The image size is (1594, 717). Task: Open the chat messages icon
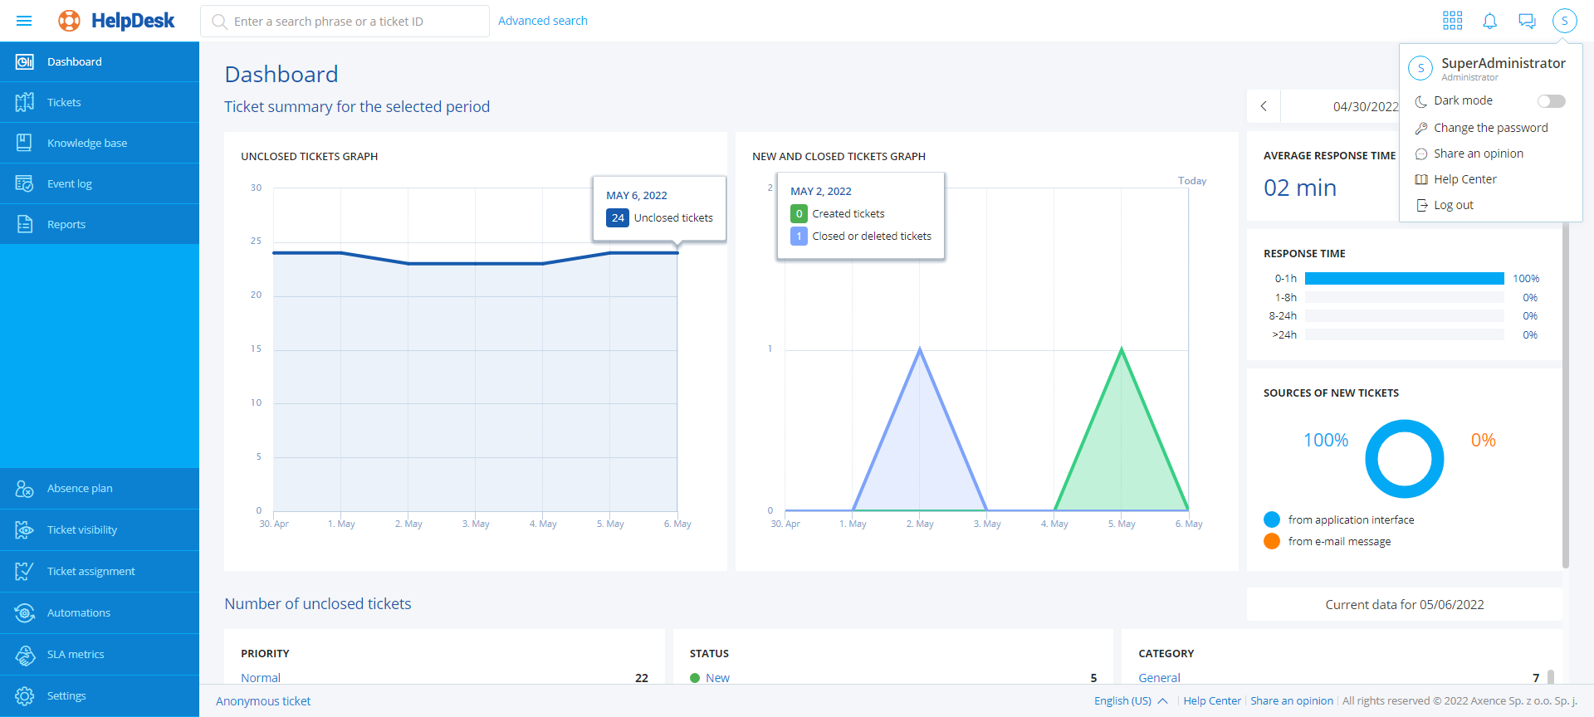click(x=1527, y=21)
